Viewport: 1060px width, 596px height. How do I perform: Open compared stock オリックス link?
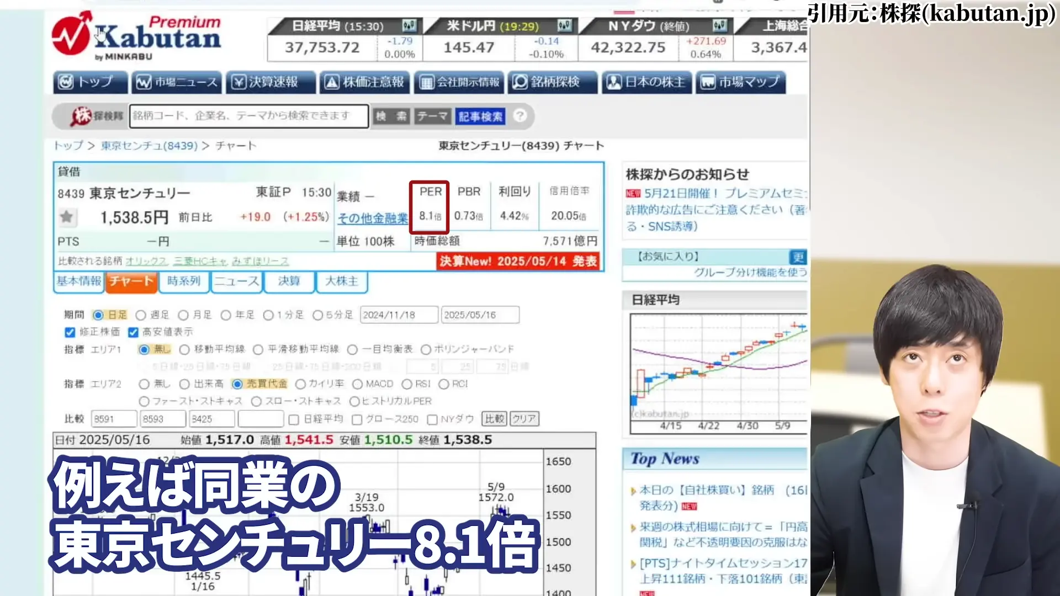(x=146, y=261)
